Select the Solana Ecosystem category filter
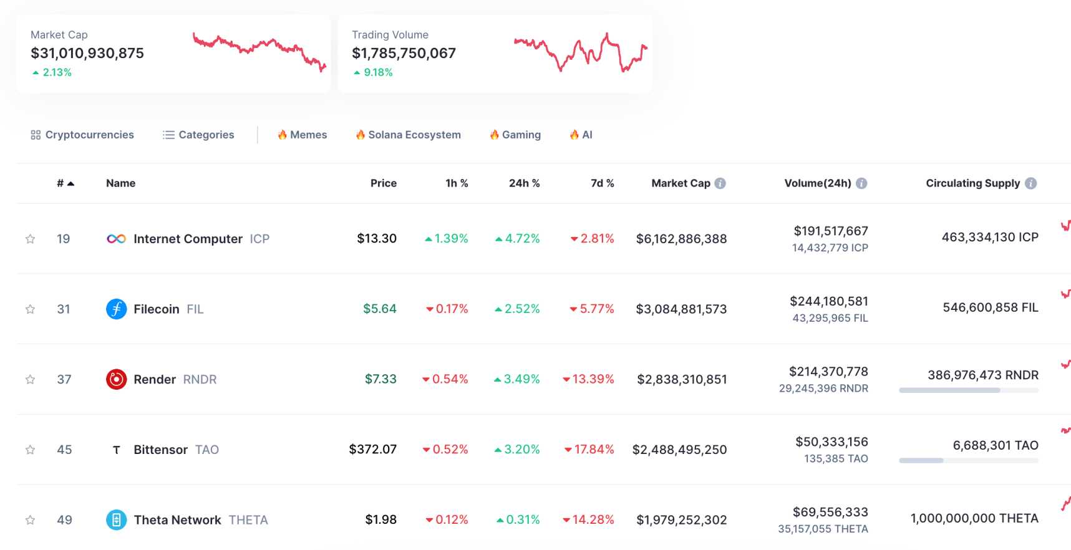Viewport: 1071px width, 550px height. [409, 135]
